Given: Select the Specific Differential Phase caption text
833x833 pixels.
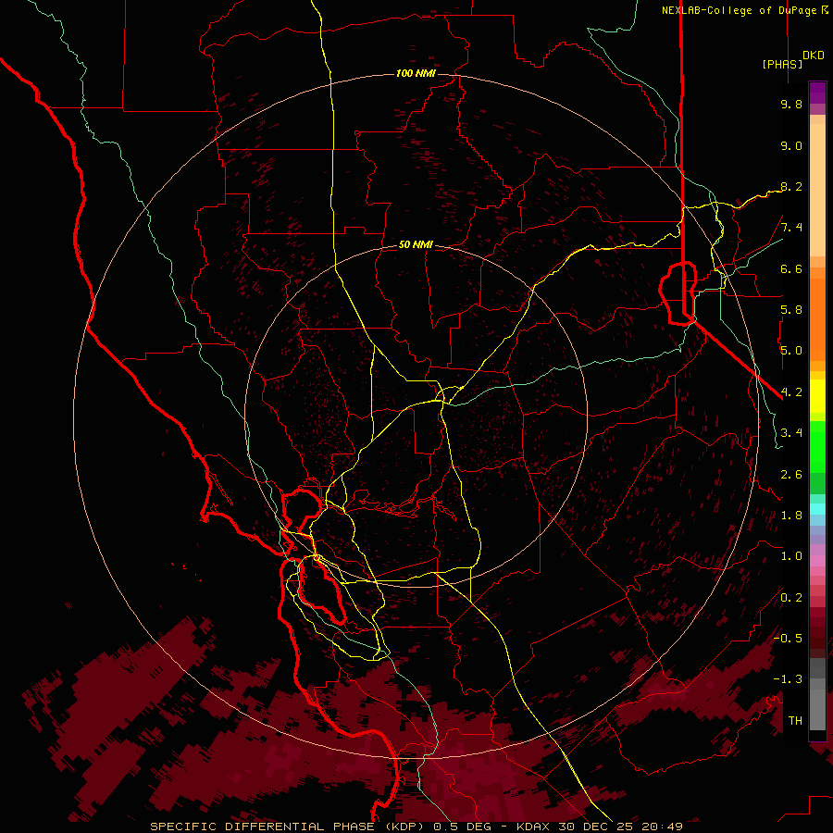Looking at the screenshot, I should 416,827.
